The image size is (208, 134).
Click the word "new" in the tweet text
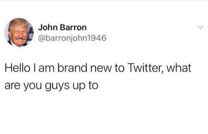click(101, 69)
